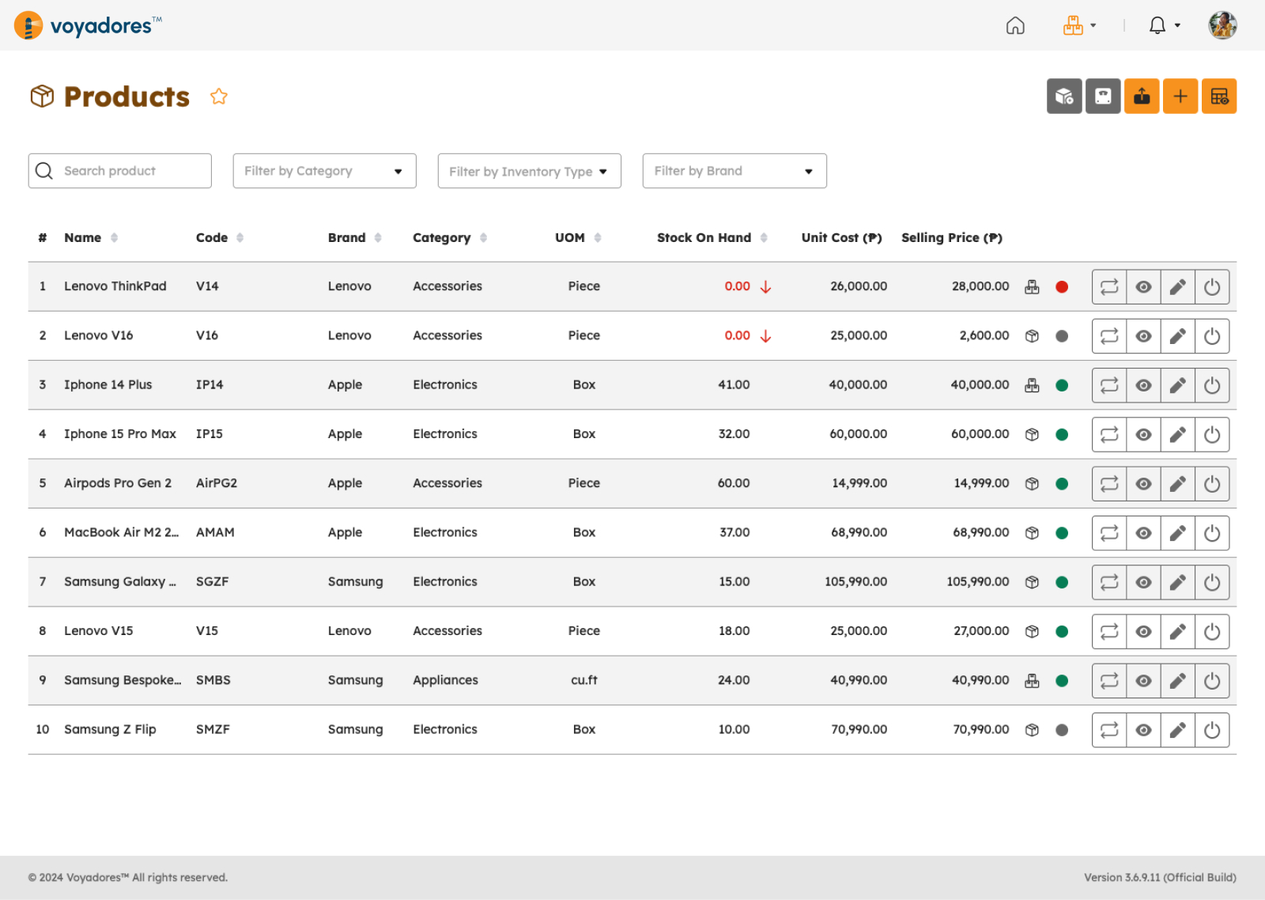Edit Lenovo ThinkPad with pencil icon

pyautogui.click(x=1177, y=287)
